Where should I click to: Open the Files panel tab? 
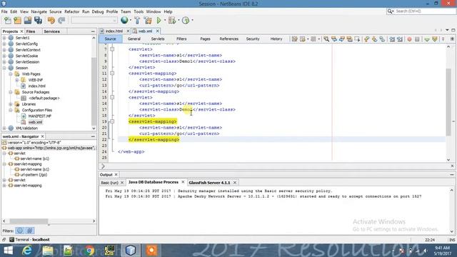click(x=31, y=31)
